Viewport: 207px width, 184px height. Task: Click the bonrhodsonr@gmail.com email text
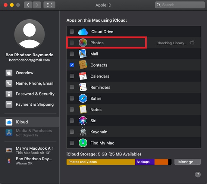click(29, 60)
